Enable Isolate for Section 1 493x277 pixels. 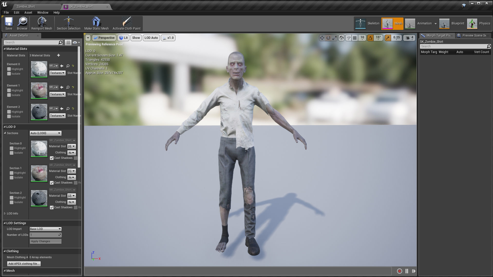tap(12, 177)
